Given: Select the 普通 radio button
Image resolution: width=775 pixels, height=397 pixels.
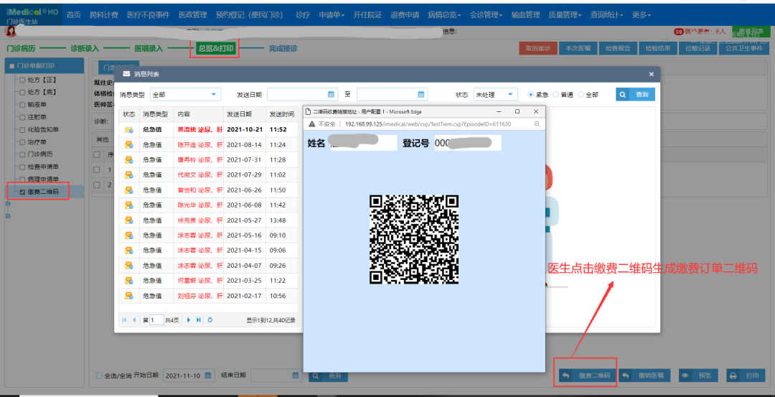Looking at the screenshot, I should (x=555, y=95).
